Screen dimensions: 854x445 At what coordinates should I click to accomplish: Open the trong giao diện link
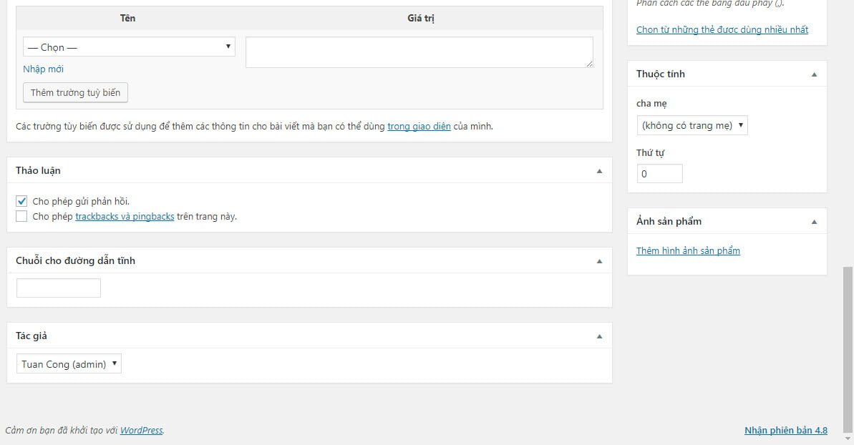click(x=419, y=127)
